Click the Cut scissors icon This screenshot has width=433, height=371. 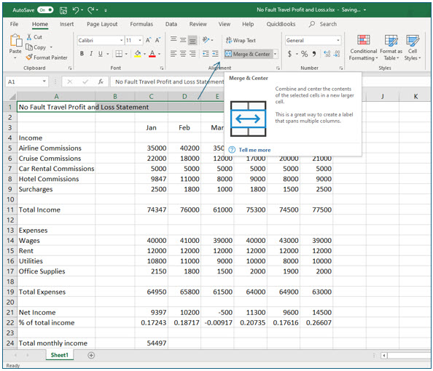point(29,37)
